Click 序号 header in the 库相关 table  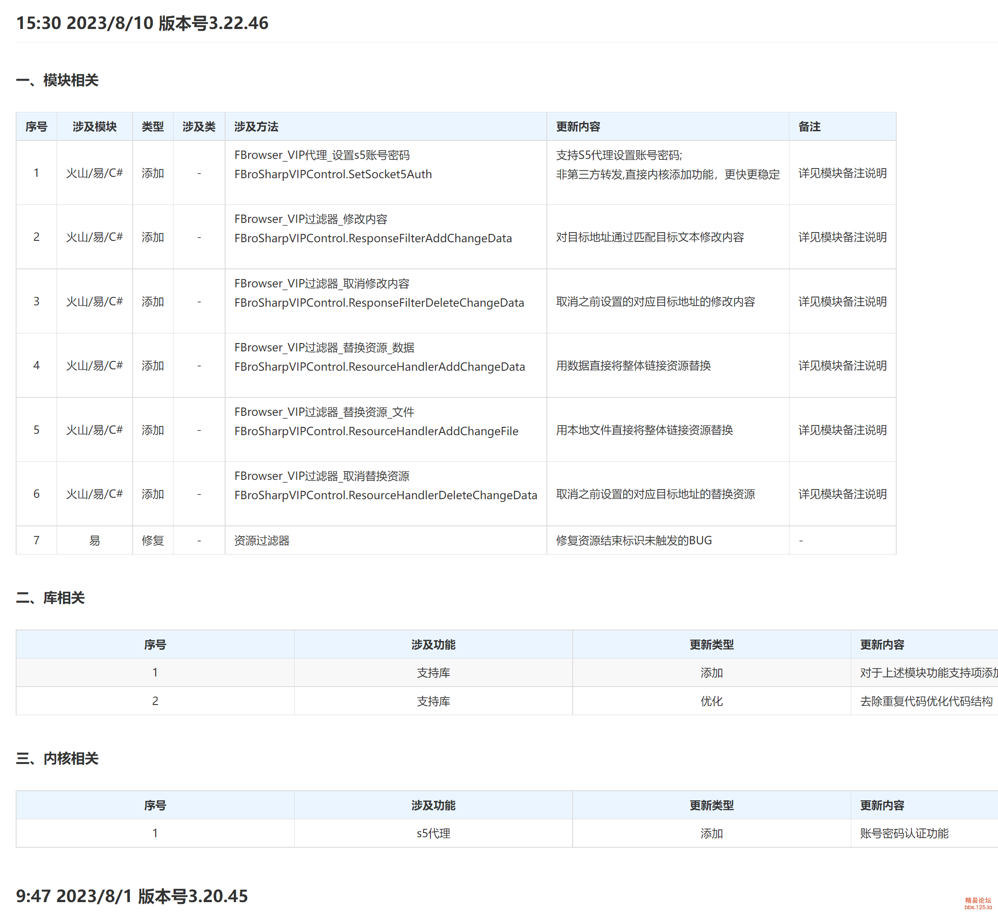point(155,645)
